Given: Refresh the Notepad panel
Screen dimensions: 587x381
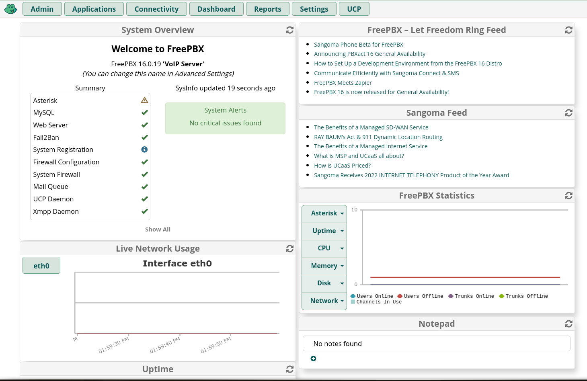Looking at the screenshot, I should [x=569, y=324].
